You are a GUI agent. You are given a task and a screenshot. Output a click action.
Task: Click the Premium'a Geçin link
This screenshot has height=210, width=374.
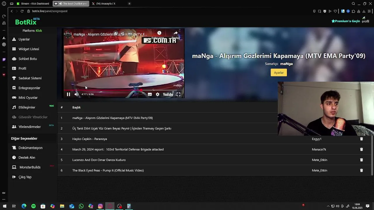(x=346, y=21)
